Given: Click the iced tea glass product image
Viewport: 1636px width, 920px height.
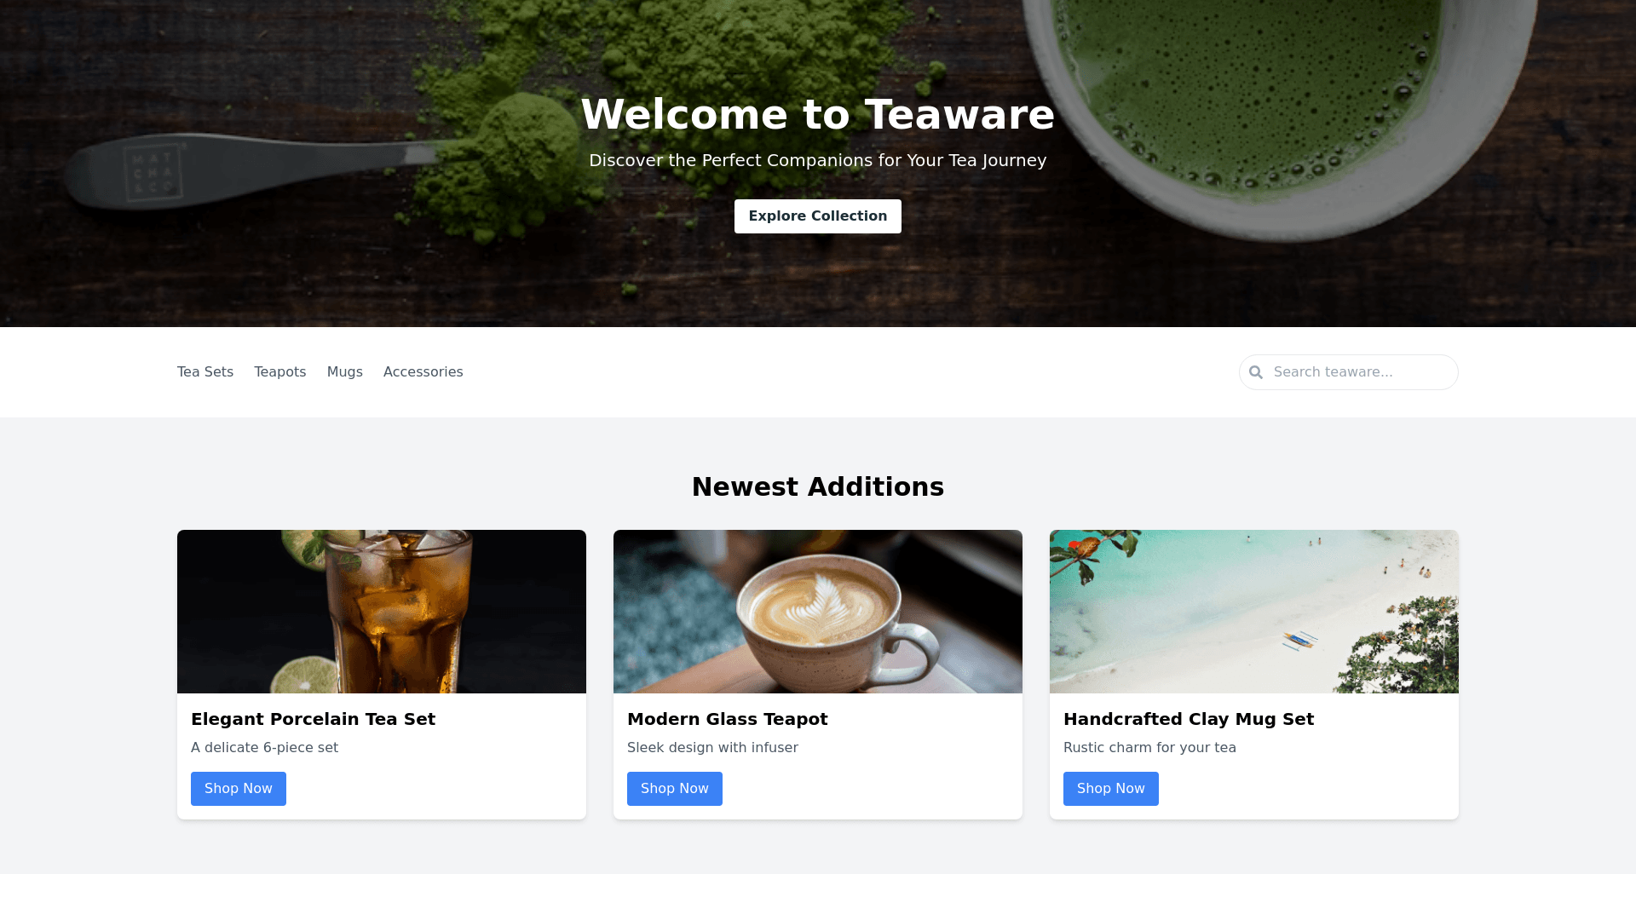Looking at the screenshot, I should pyautogui.click(x=382, y=612).
